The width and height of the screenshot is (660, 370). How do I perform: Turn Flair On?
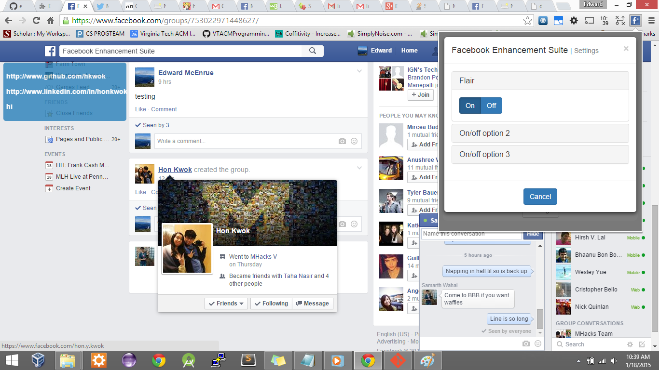click(x=470, y=106)
